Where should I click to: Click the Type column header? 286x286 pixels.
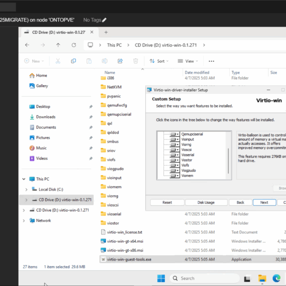pyautogui.click(x=236, y=72)
